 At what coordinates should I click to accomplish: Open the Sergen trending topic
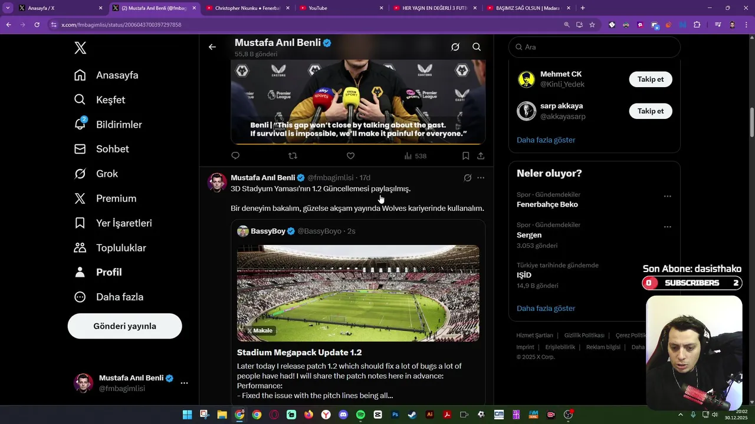click(x=529, y=235)
